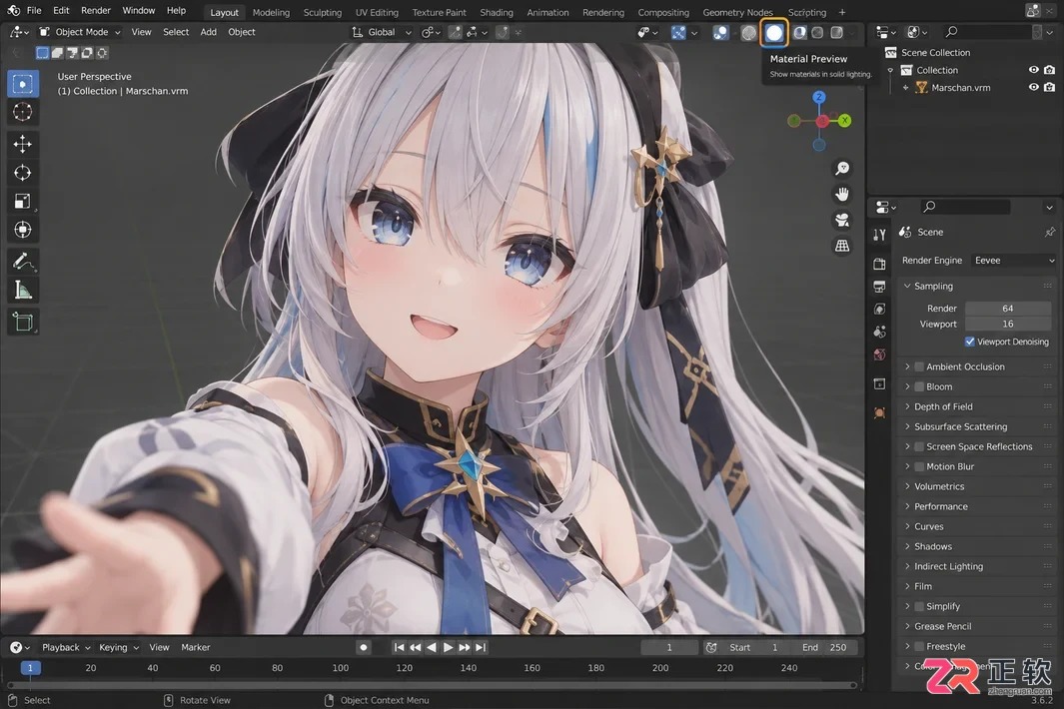Image resolution: width=1064 pixels, height=709 pixels.
Task: Click the pan view hand icon
Action: pyautogui.click(x=842, y=195)
